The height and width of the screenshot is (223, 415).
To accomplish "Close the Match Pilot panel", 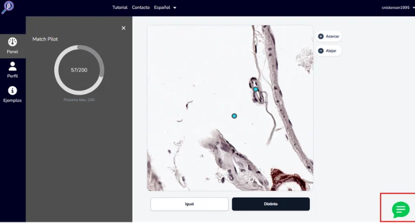I will (x=123, y=28).
